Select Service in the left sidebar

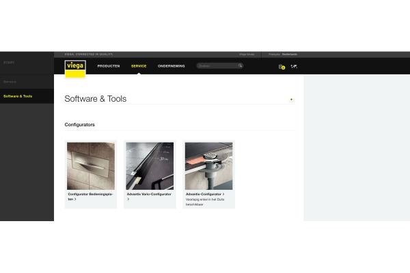click(x=10, y=82)
